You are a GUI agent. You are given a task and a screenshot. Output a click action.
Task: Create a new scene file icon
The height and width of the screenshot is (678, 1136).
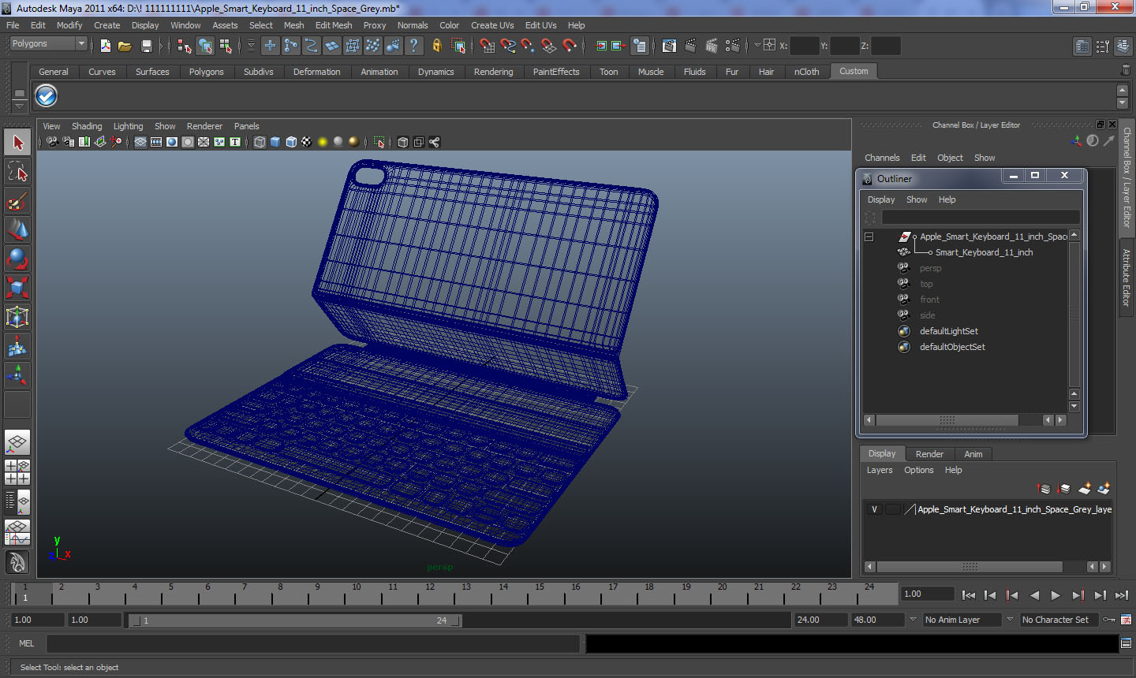pyautogui.click(x=105, y=46)
